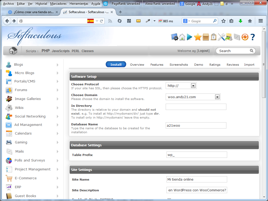Open the Archivo menu
268x201 pixels.
click(8, 4)
